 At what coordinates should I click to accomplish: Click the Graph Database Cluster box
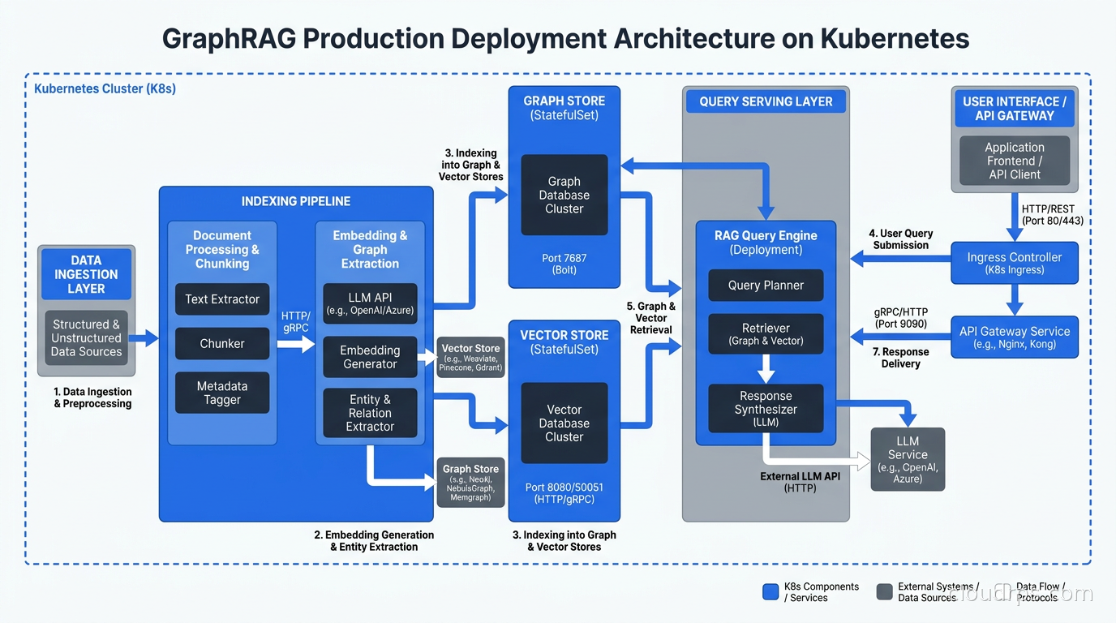pos(564,195)
